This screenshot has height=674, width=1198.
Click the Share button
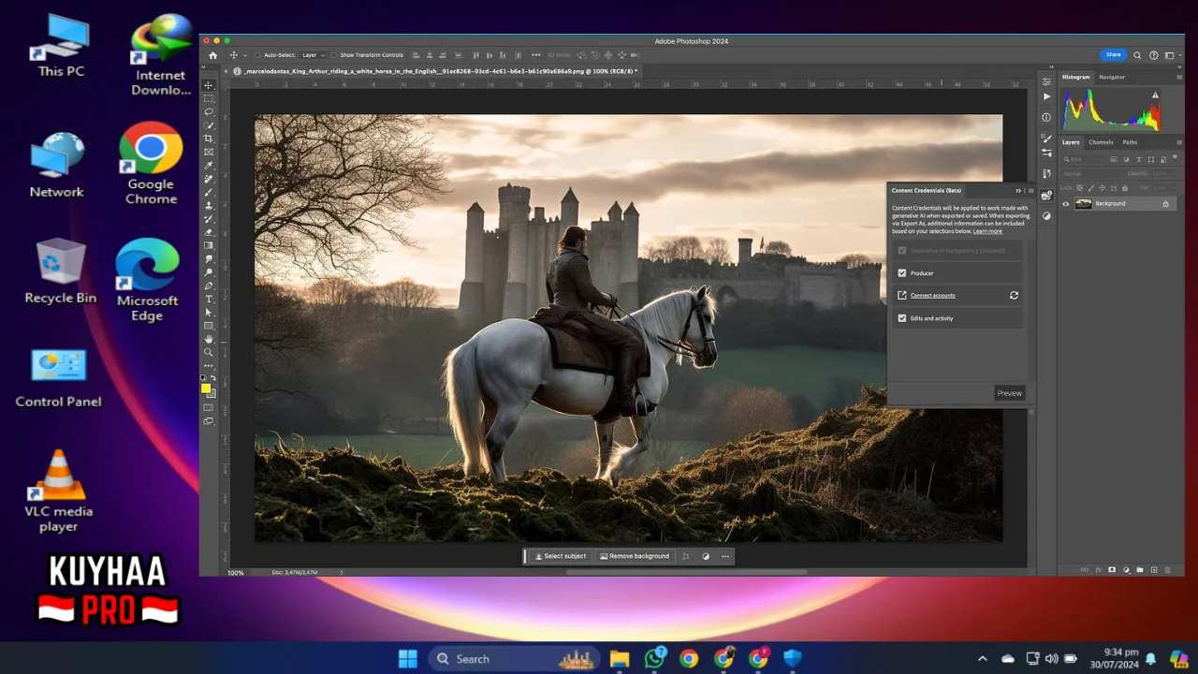[x=1114, y=54]
